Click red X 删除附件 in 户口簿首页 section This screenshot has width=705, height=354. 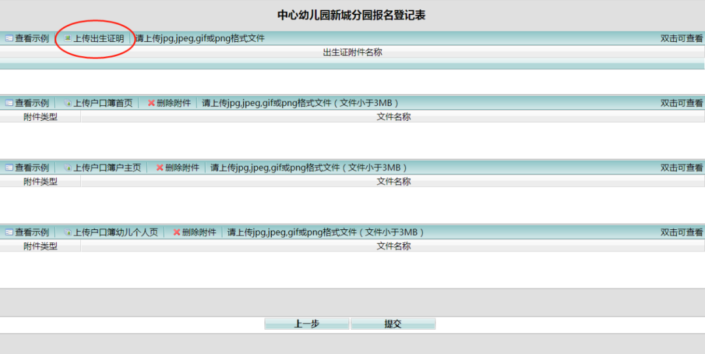point(151,103)
